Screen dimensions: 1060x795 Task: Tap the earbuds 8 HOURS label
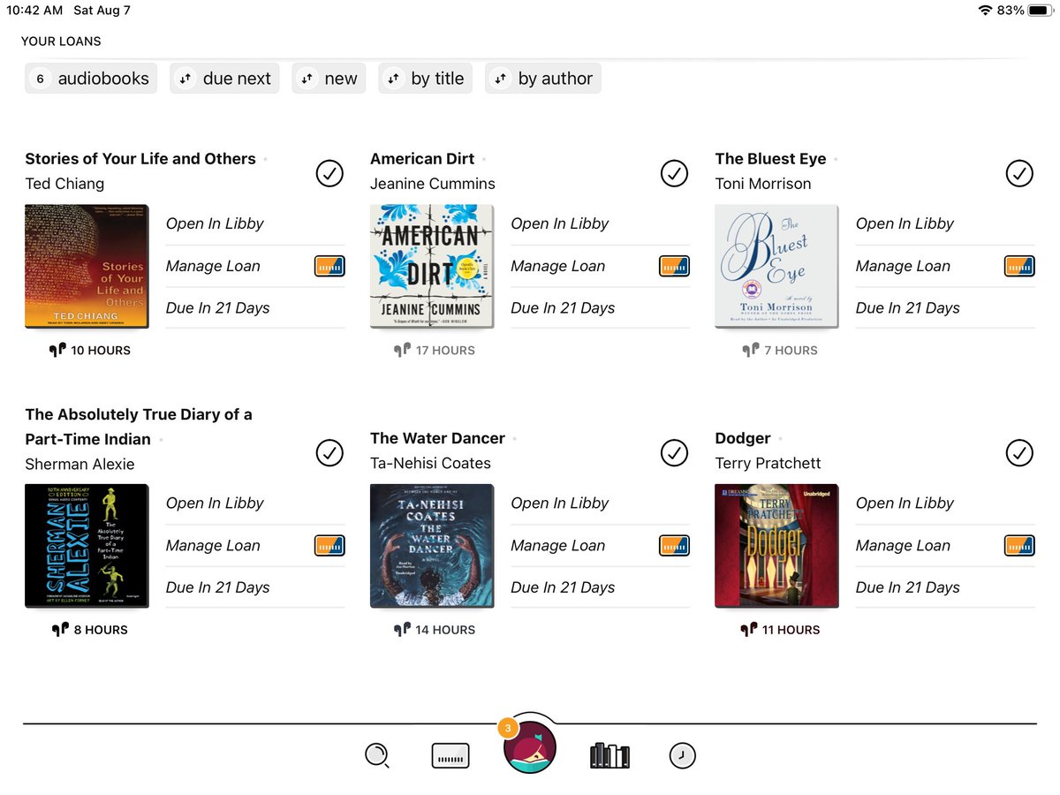point(89,630)
